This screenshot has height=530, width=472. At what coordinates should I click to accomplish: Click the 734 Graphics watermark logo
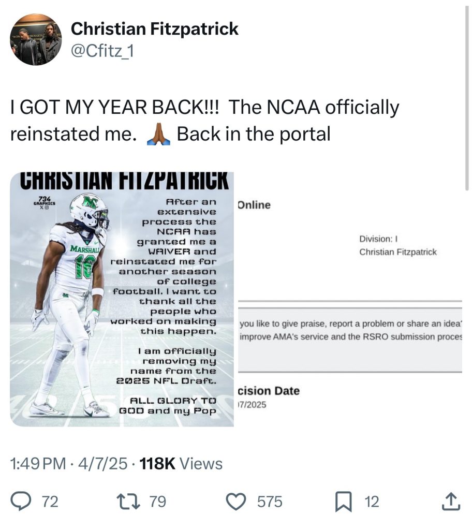45,202
